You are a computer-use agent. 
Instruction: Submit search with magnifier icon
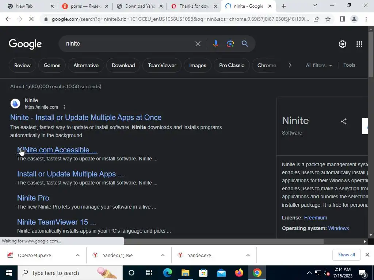[x=245, y=44]
